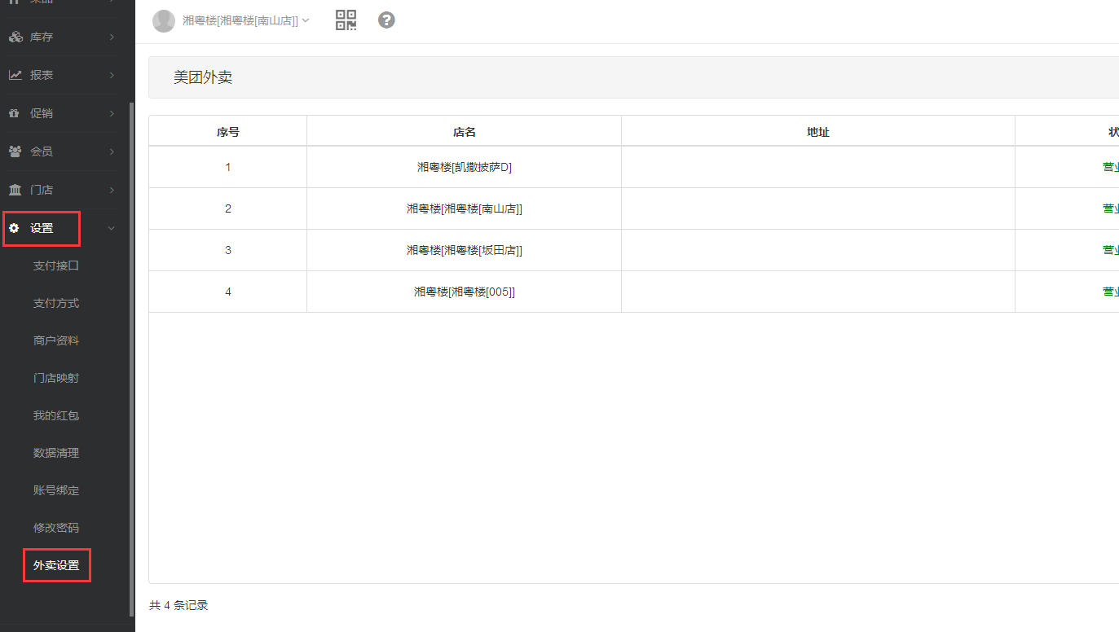The height and width of the screenshot is (632, 1119).
Task: Click the user avatar icon
Action: click(164, 21)
